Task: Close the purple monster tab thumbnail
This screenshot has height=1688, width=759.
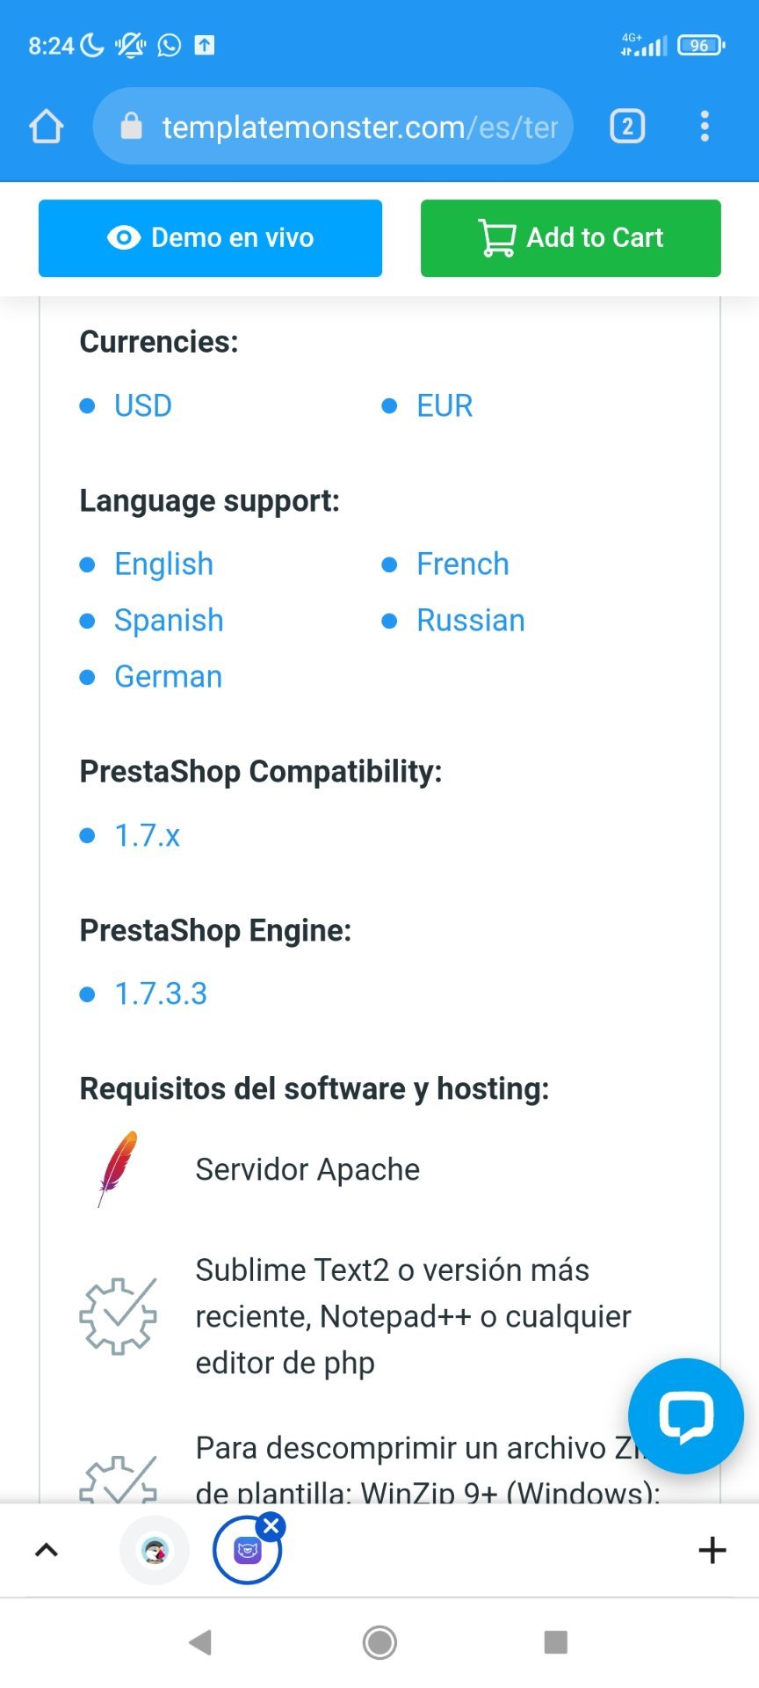Action: pyautogui.click(x=271, y=1526)
